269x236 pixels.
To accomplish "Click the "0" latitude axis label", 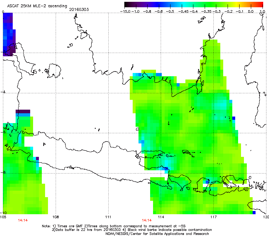I will 3,12.
